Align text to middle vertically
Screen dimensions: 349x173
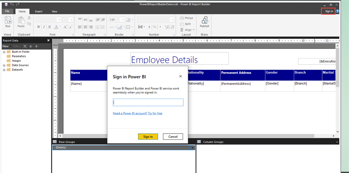coord(85,19)
